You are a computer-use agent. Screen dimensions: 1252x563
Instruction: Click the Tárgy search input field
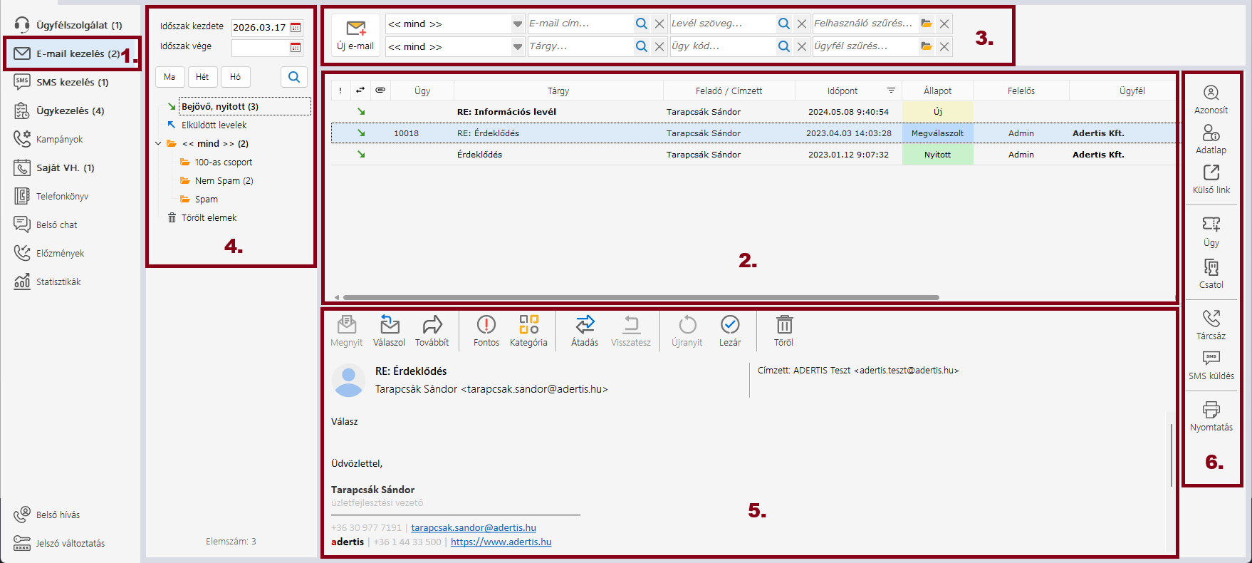(x=580, y=46)
